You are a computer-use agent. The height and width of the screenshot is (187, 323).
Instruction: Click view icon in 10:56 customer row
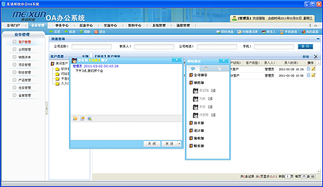click(308, 75)
